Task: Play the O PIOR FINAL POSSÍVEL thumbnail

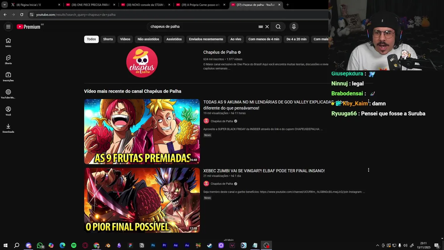Action: 142,200
